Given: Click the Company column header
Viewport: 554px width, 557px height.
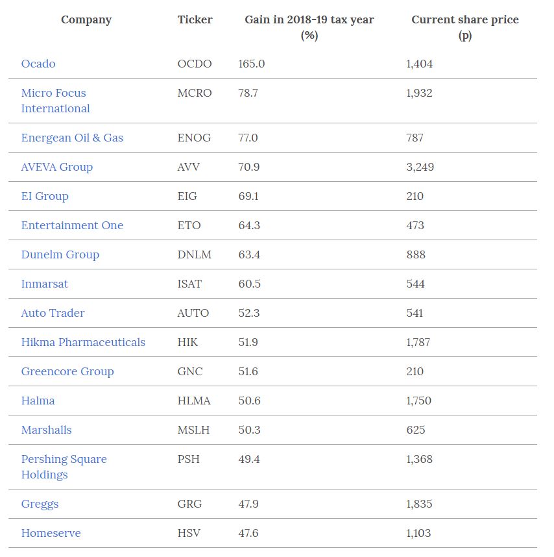Looking at the screenshot, I should pyautogui.click(x=86, y=20).
